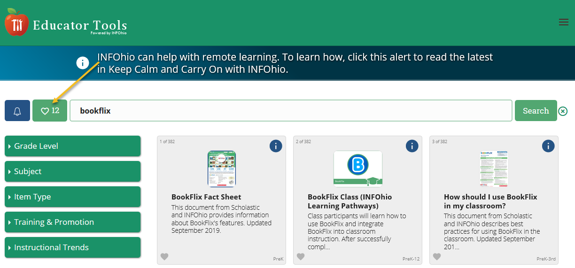Open the notifications bell button
This screenshot has height=268, width=575.
pyautogui.click(x=17, y=111)
